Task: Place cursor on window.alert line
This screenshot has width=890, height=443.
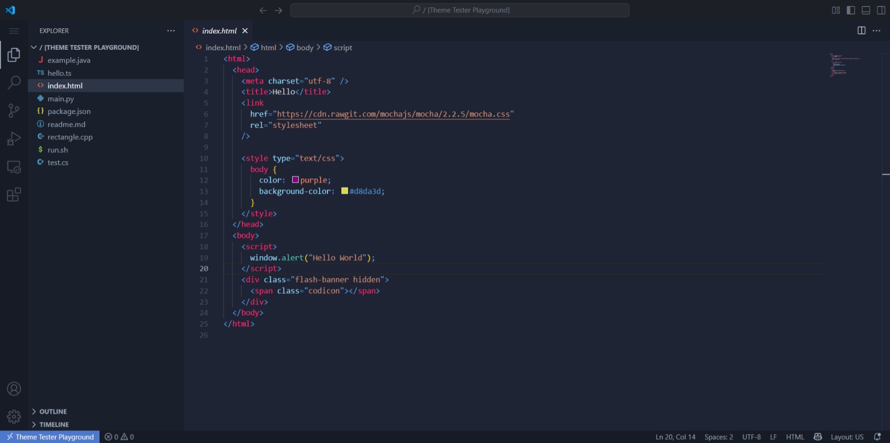Action: point(312,258)
